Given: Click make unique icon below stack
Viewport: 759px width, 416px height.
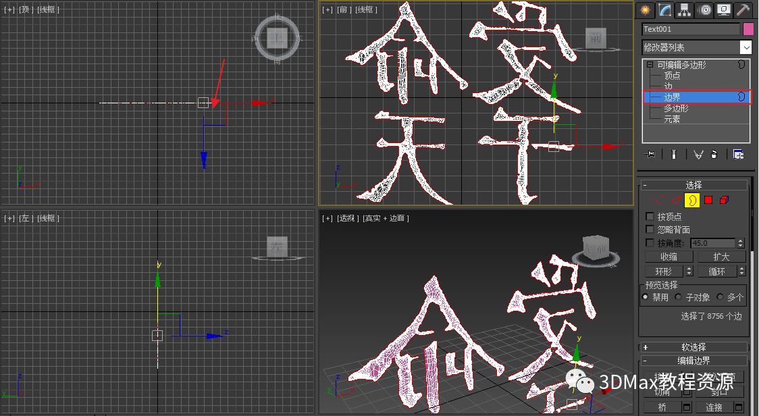Looking at the screenshot, I should [x=698, y=155].
